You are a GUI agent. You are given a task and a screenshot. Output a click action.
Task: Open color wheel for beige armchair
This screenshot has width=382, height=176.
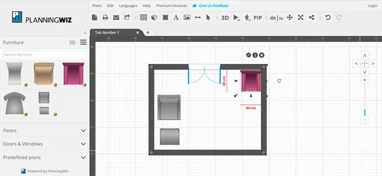pyautogui.click(x=55, y=85)
